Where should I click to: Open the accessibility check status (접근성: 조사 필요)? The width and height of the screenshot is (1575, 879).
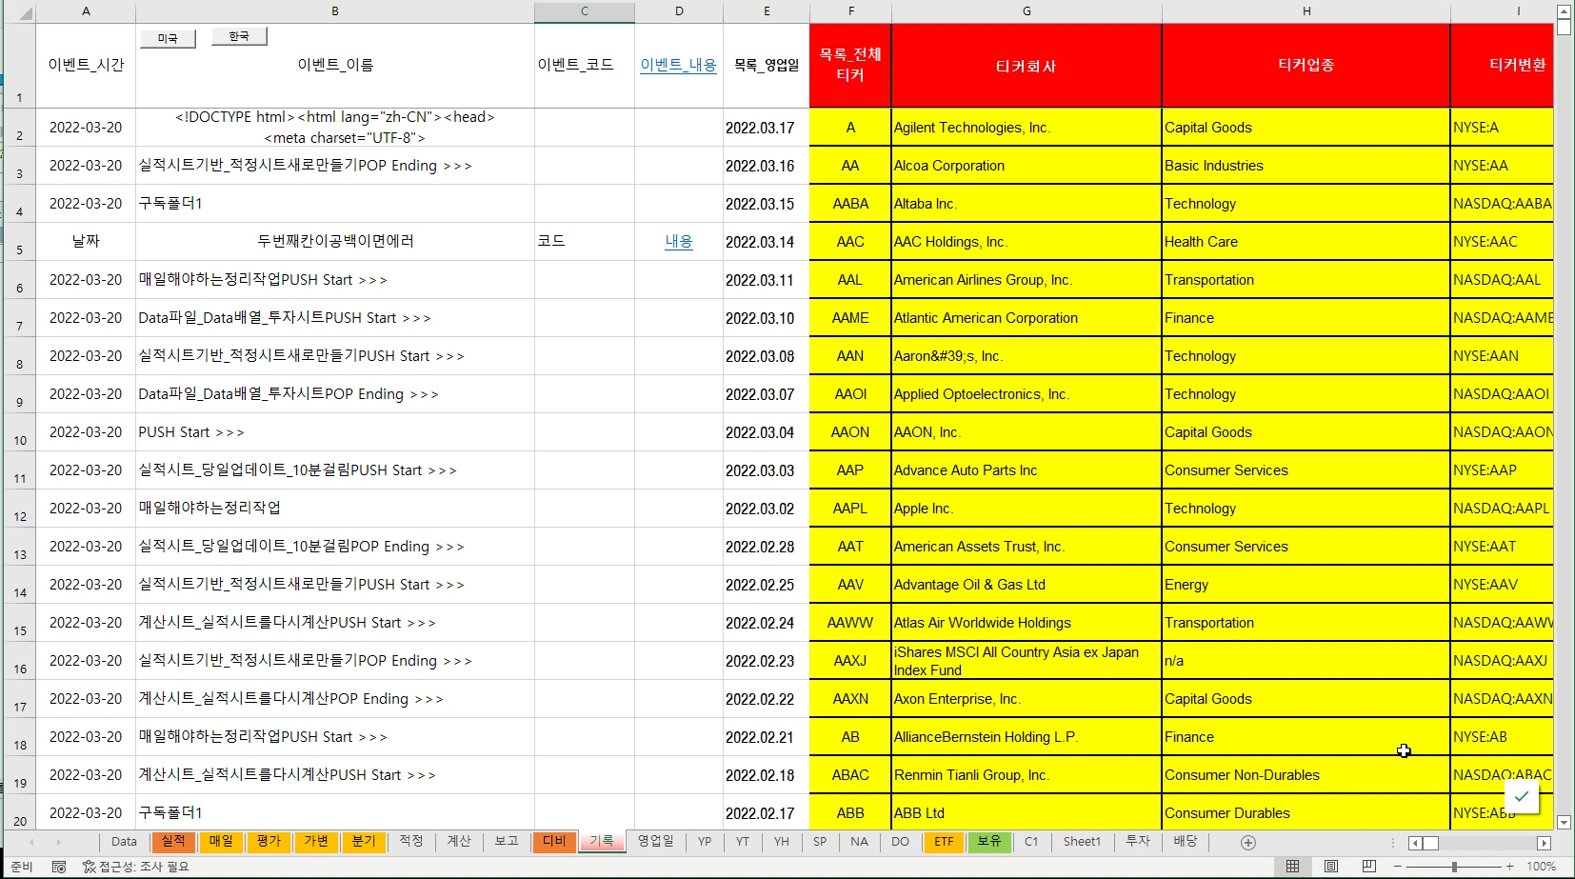point(135,867)
